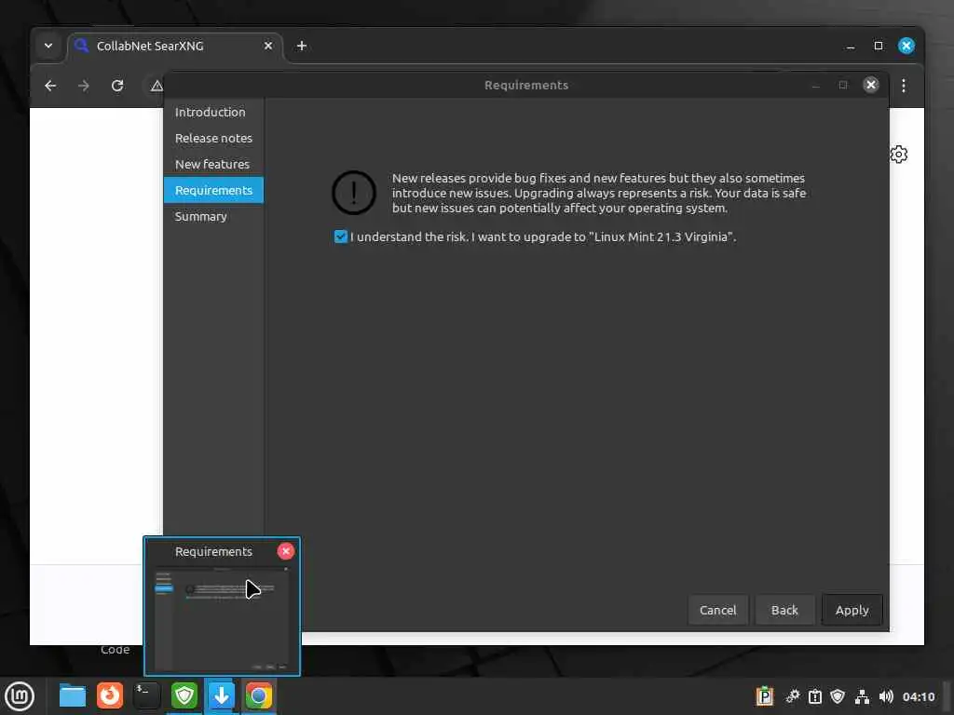Close the Requirements dialog window
This screenshot has height=715, width=954.
pos(871,85)
